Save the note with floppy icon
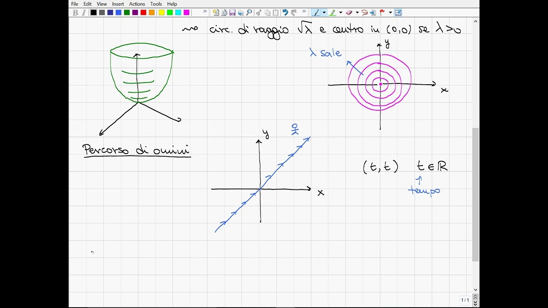This screenshot has height=308, width=548. pos(232,13)
